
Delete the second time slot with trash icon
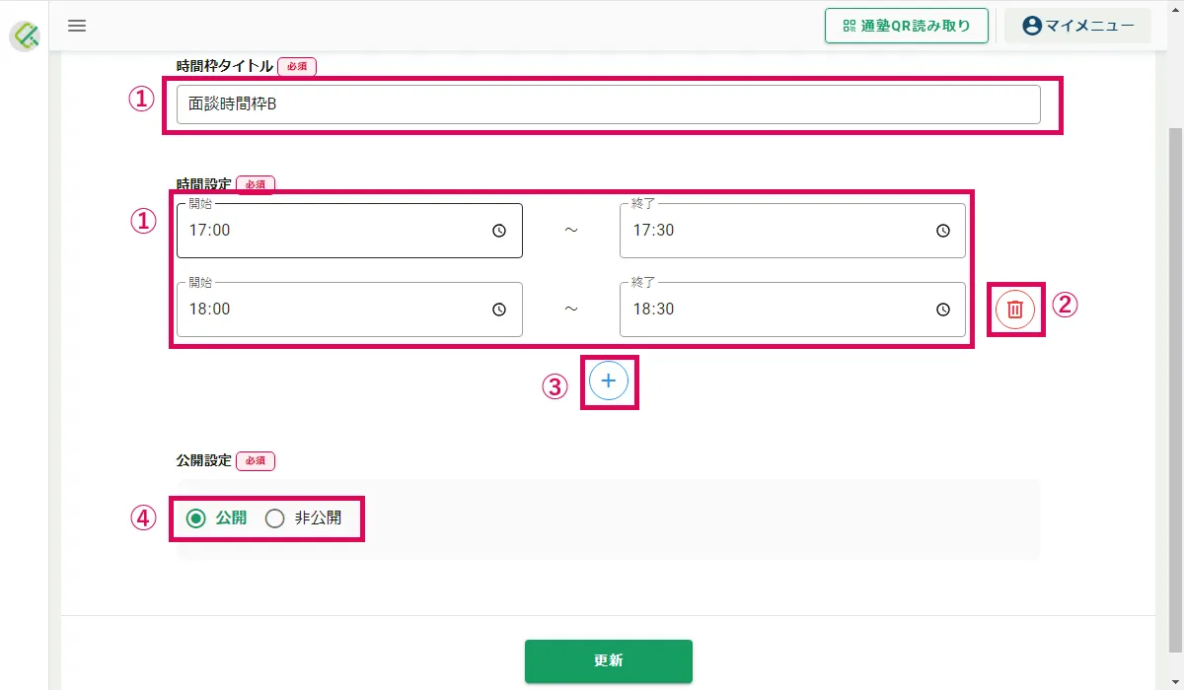[1014, 310]
